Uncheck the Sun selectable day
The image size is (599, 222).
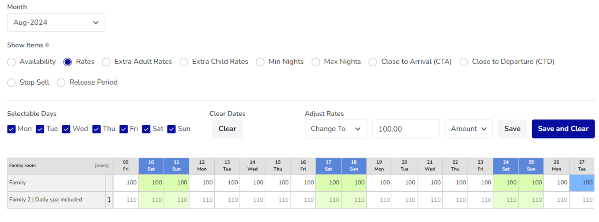tap(172, 129)
